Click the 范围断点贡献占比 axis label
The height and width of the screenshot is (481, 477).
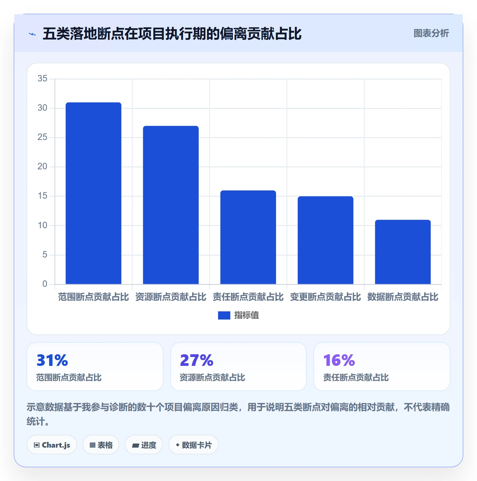tap(93, 297)
